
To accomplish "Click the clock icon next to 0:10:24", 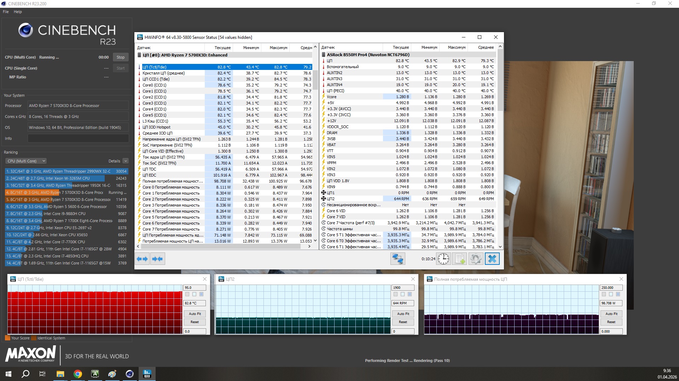I will [x=443, y=259].
